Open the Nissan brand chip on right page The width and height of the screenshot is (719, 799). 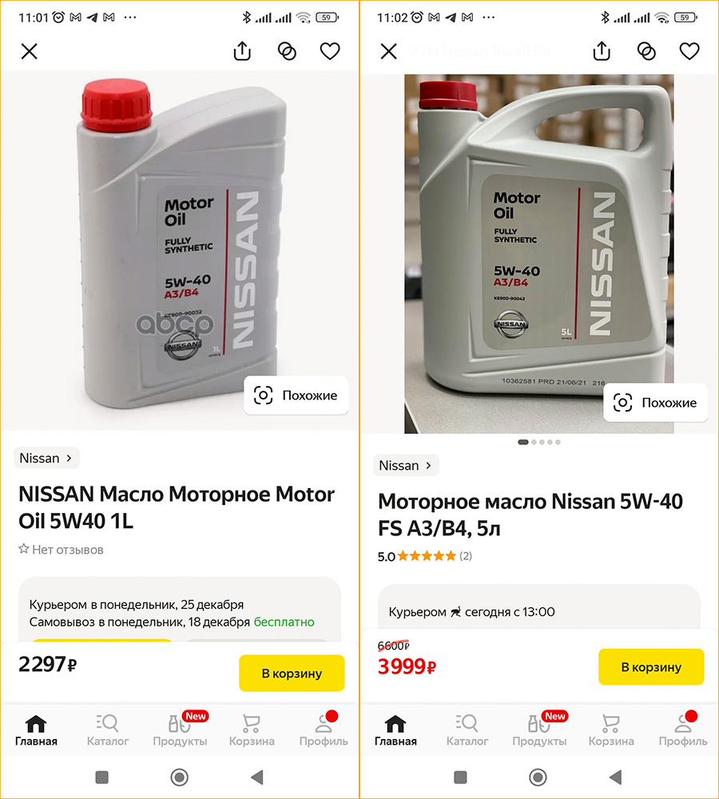click(x=406, y=465)
